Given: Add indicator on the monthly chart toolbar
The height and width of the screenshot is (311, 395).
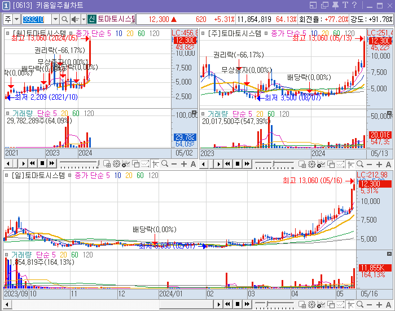Looking at the screenshot, I should 125,164.
